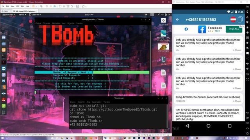Click the clock Sal 14:46
Viewport: 250px width, 140px height.
(x=89, y=15)
